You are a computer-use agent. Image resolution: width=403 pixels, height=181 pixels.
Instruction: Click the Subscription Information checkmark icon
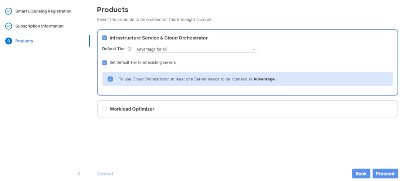[x=9, y=26]
